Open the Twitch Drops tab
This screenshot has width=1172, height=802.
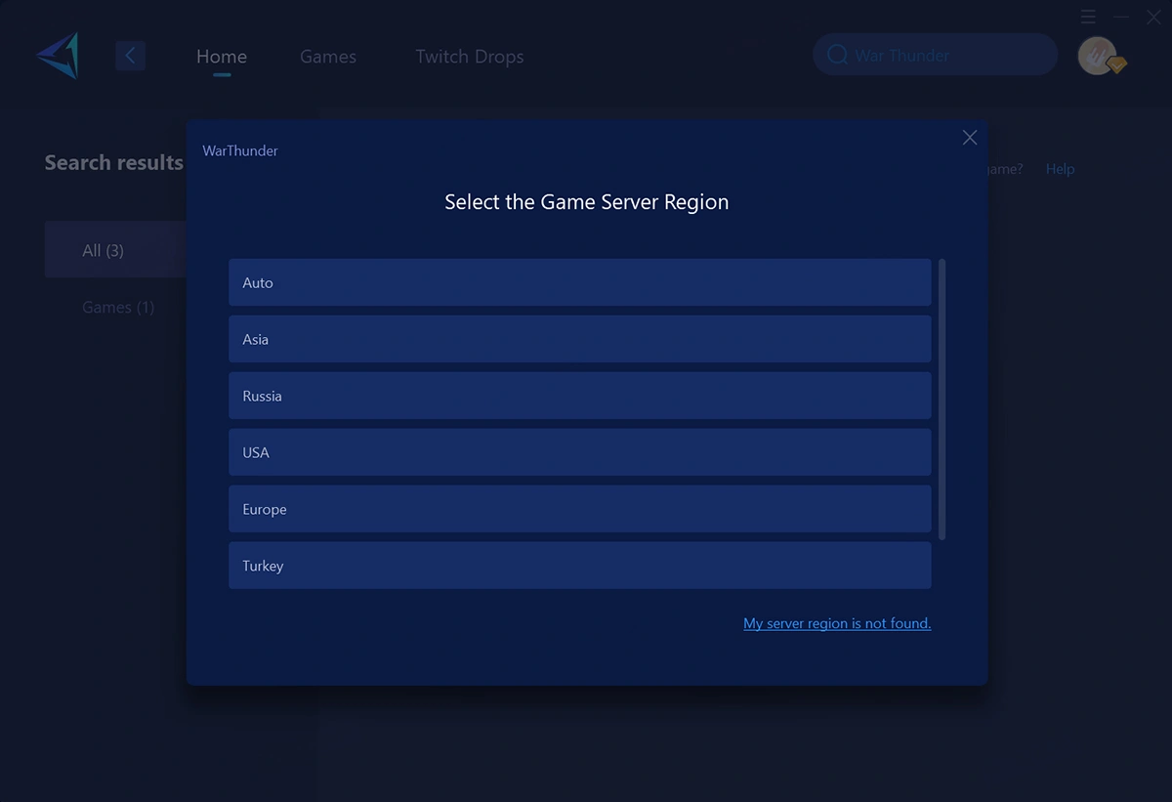(470, 57)
